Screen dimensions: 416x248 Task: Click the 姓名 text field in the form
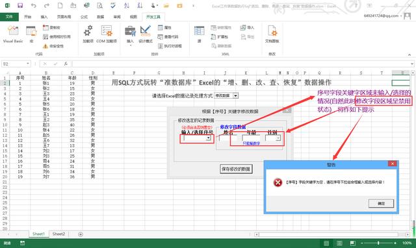227,138
